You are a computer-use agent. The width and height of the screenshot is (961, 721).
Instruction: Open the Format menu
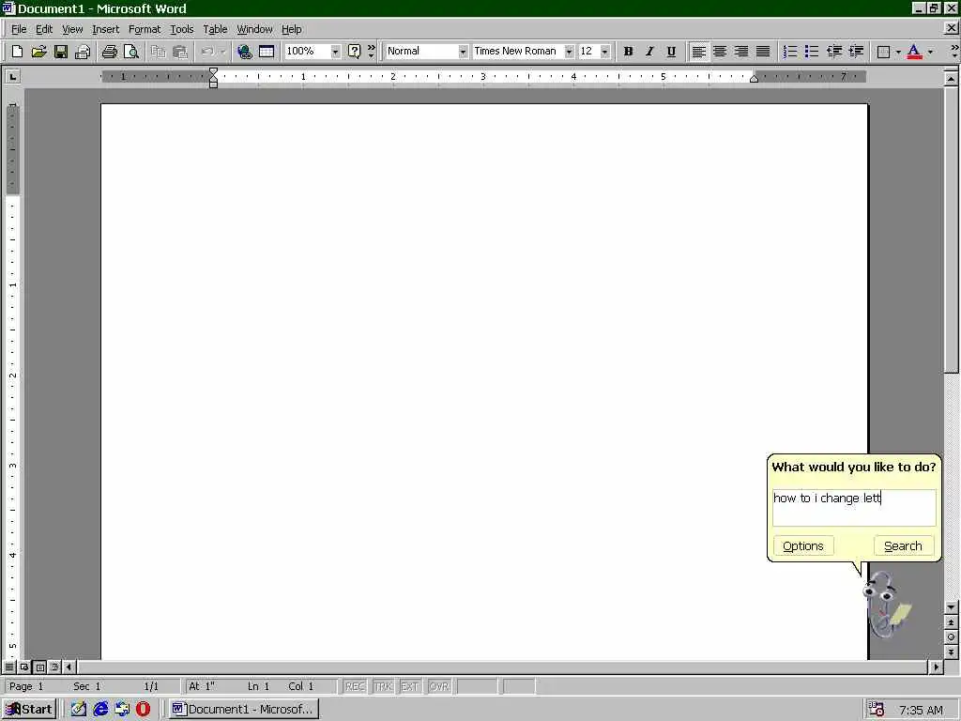(x=145, y=29)
